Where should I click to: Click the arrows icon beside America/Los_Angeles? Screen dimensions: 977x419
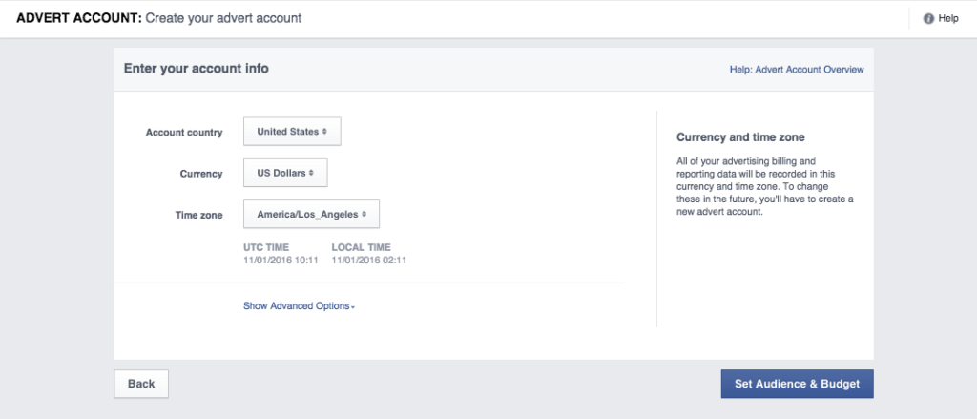(x=364, y=215)
